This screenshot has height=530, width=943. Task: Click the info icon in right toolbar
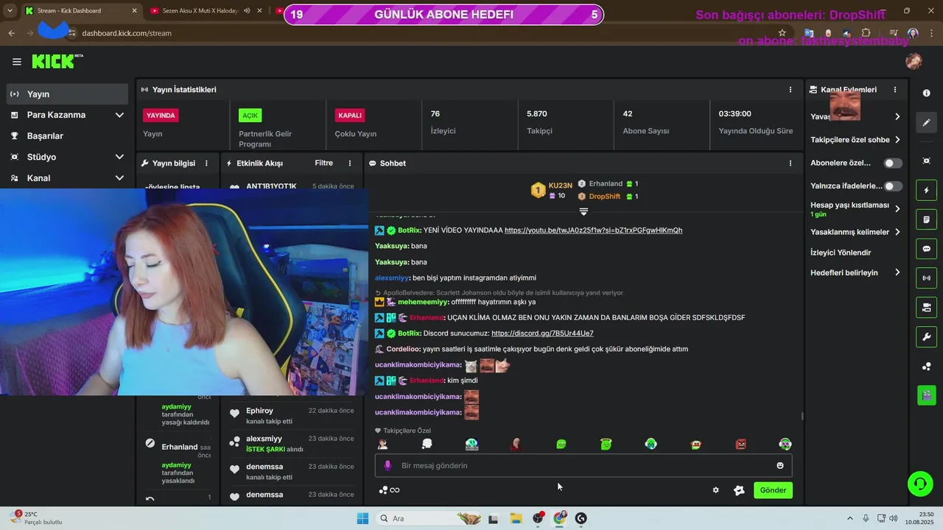[x=926, y=93]
